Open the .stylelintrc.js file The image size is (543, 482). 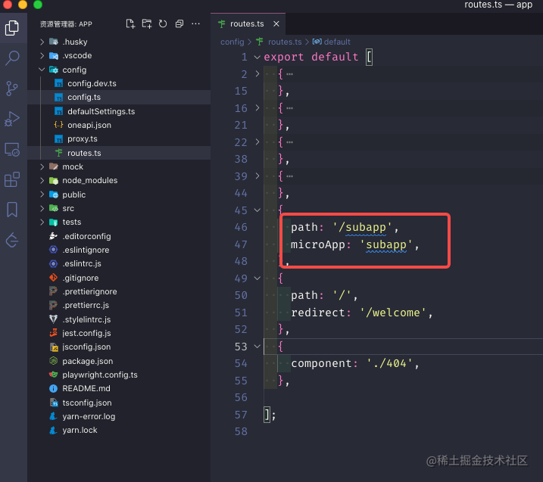119,319
